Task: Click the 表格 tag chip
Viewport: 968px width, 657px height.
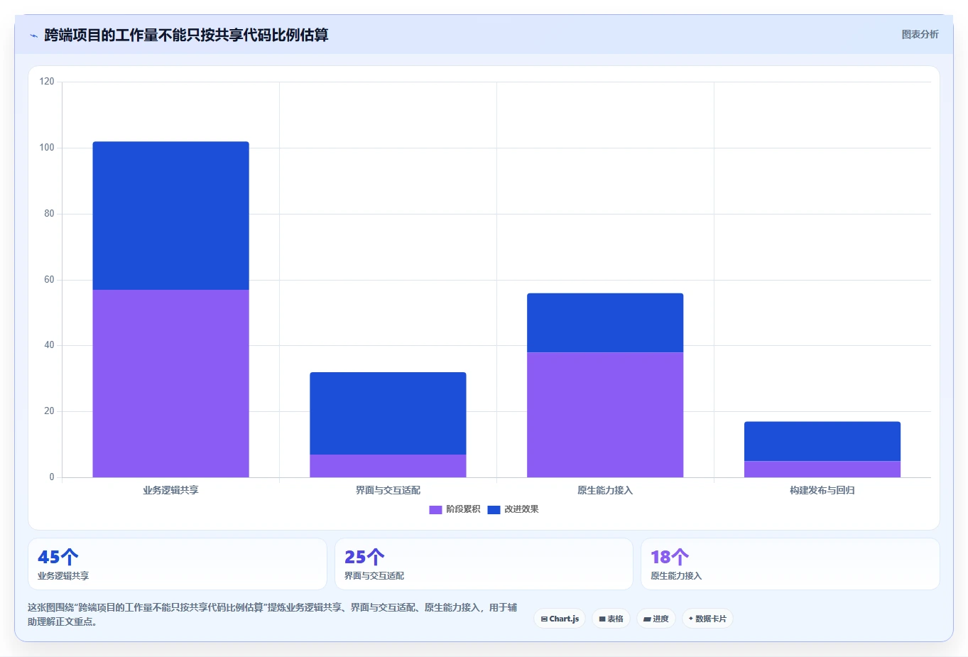Action: pyautogui.click(x=611, y=619)
